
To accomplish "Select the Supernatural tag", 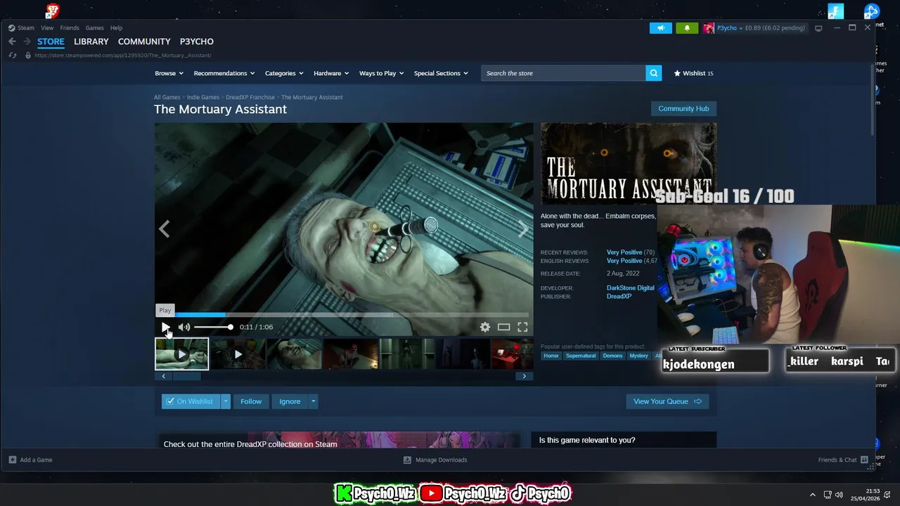I will pyautogui.click(x=581, y=356).
